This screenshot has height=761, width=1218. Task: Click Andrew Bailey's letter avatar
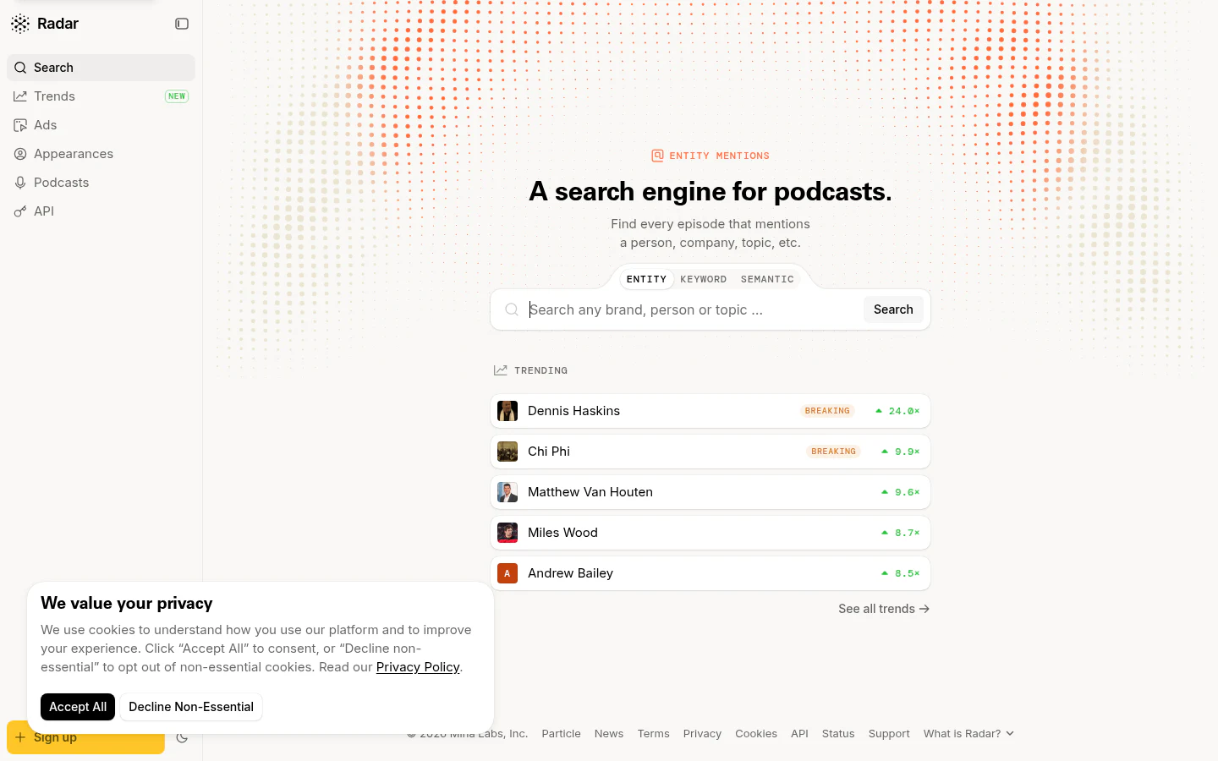pyautogui.click(x=507, y=573)
